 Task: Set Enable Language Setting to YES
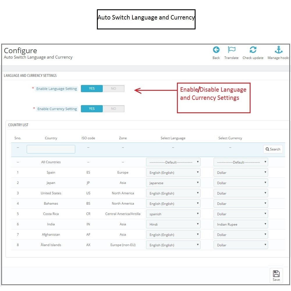point(92,88)
